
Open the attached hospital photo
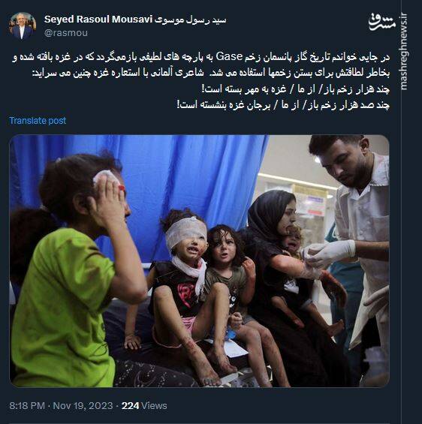(x=200, y=261)
